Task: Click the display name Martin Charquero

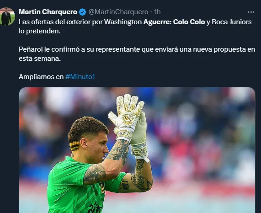Action: pos(48,12)
